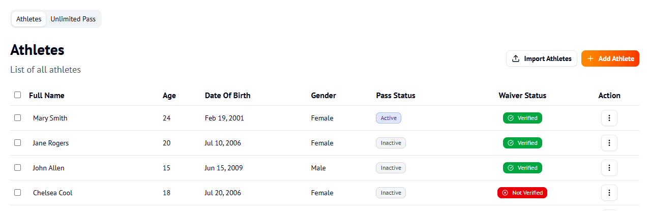Switch to the Unlimited Pass tab
This screenshot has width=649, height=211.
tap(73, 19)
